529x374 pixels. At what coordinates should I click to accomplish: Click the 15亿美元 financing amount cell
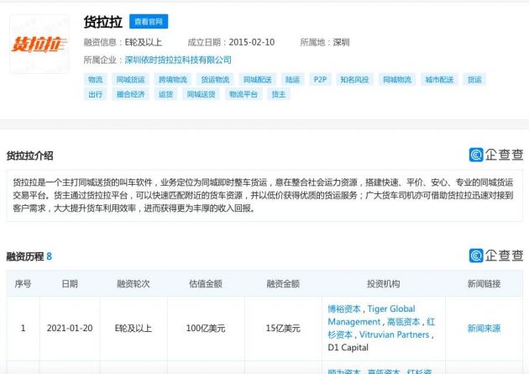(283, 329)
